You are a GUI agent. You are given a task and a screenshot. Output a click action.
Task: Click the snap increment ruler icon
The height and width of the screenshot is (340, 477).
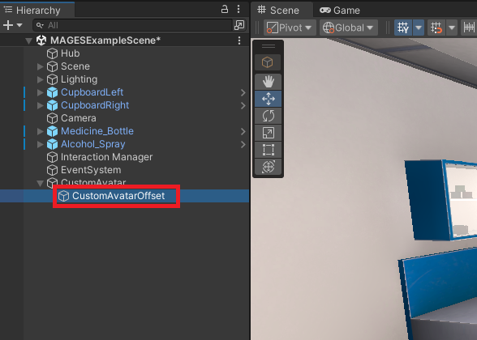point(469,28)
